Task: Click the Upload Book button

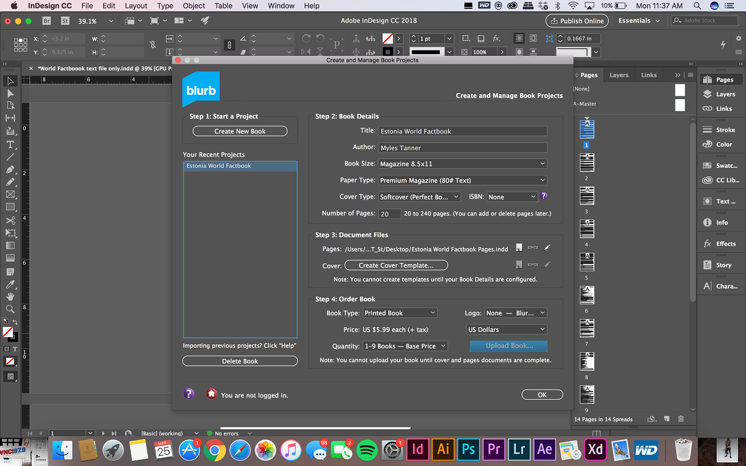Action: pos(509,346)
